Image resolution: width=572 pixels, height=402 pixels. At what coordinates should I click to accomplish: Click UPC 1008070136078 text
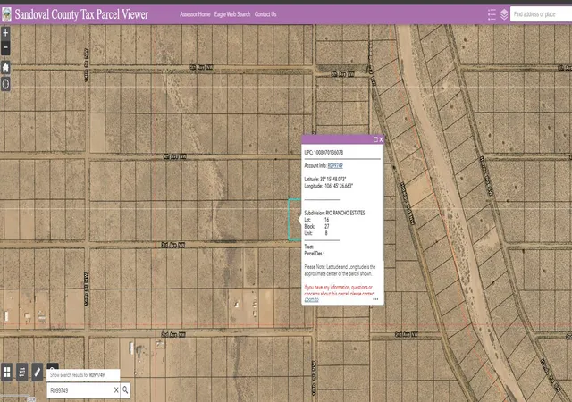pyautogui.click(x=324, y=152)
